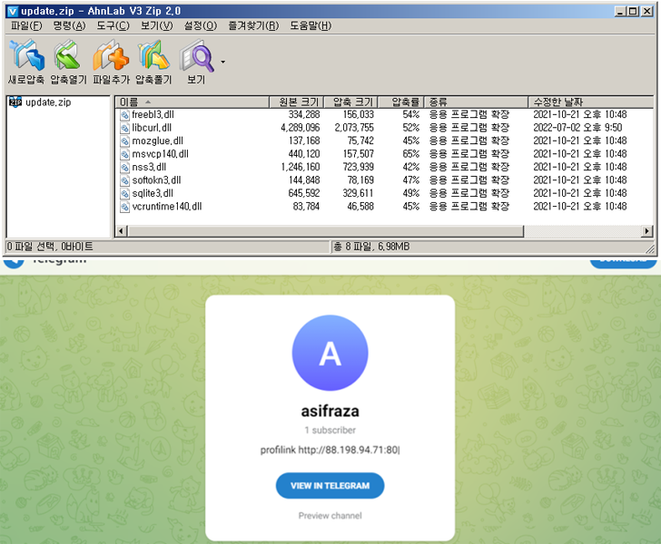661x544 pixels.
Task: Select the libcurl.dll file icon
Action: (124, 128)
